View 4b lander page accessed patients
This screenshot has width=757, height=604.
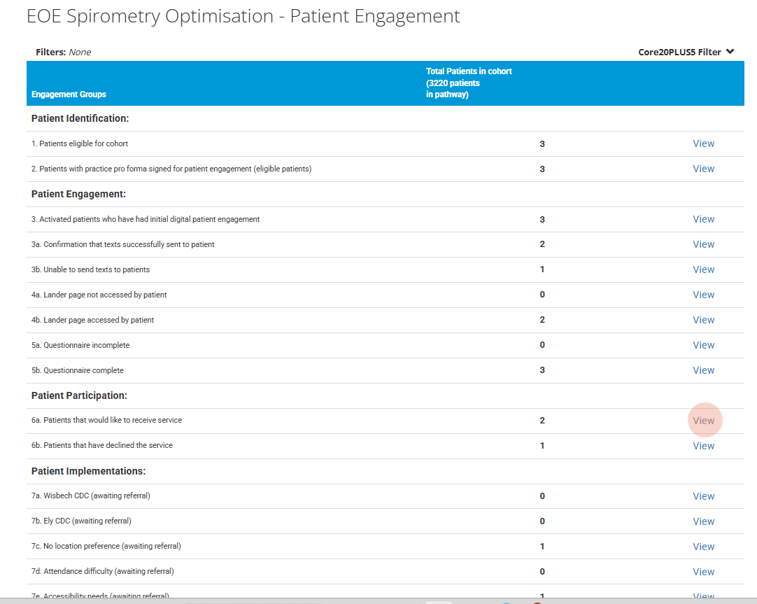tap(703, 320)
